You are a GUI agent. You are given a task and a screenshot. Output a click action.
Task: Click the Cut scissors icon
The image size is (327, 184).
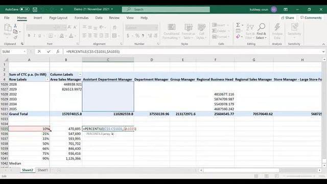[x=15, y=26]
